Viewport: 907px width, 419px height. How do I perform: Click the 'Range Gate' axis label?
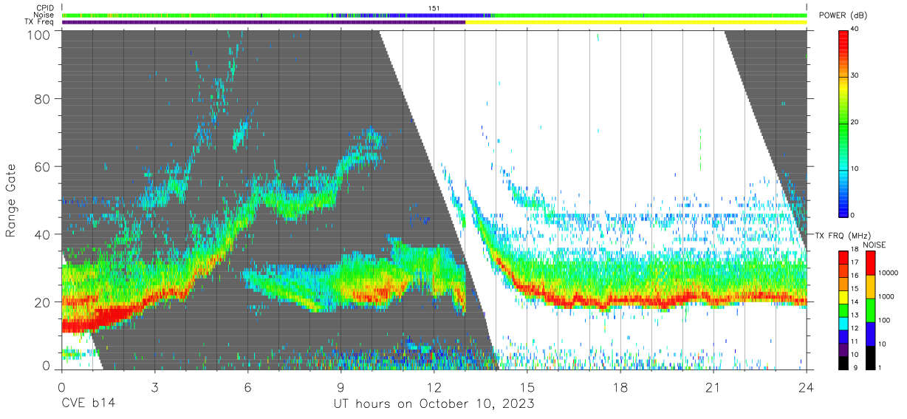coord(11,201)
